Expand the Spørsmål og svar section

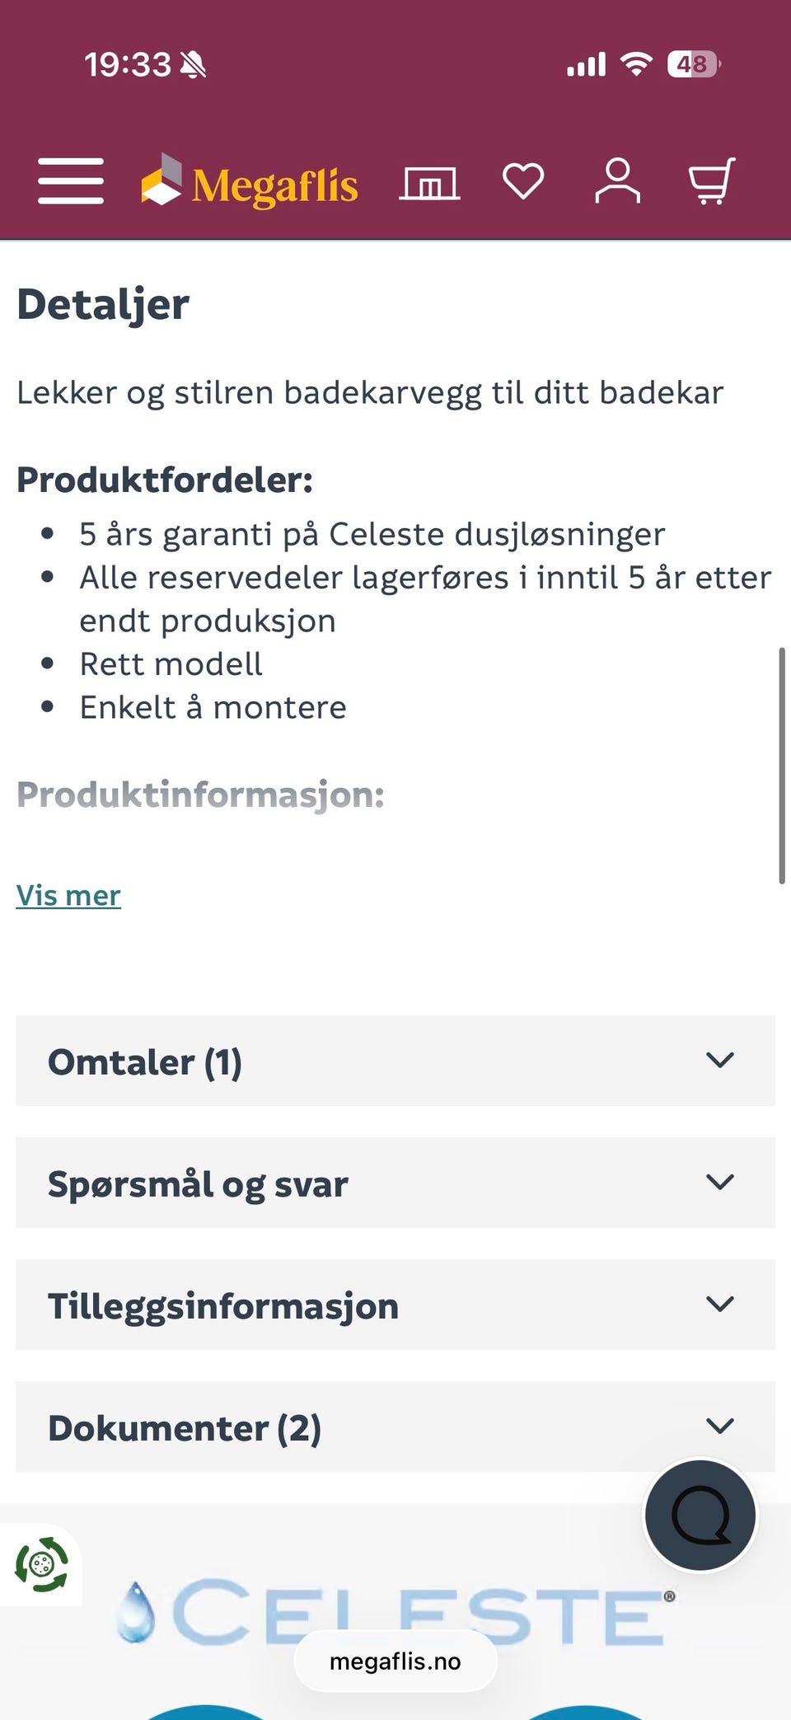(x=395, y=1183)
